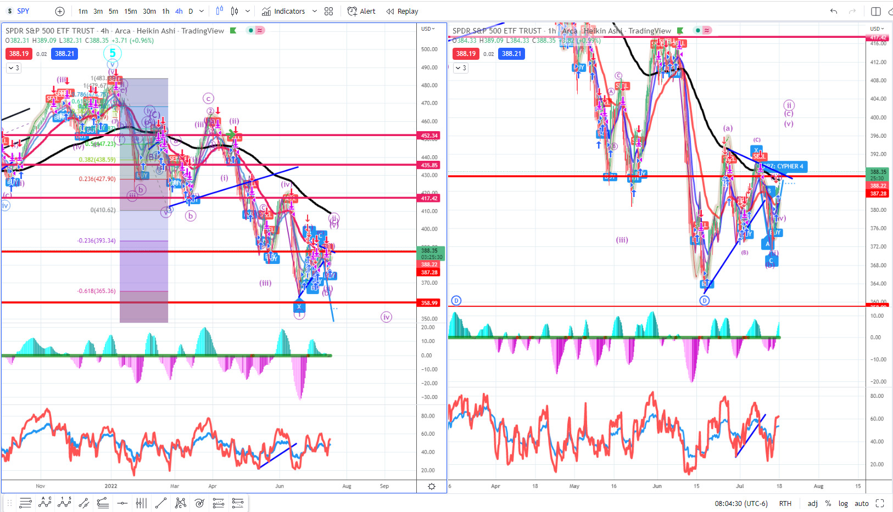The image size is (893, 512).
Task: Click the XABCD CYPHER 4 pattern label
Action: click(x=784, y=166)
